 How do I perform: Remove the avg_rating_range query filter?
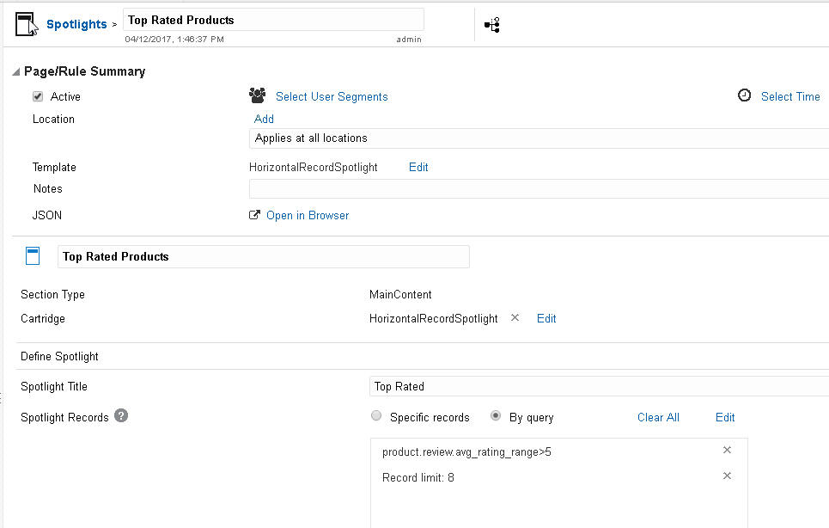(727, 450)
